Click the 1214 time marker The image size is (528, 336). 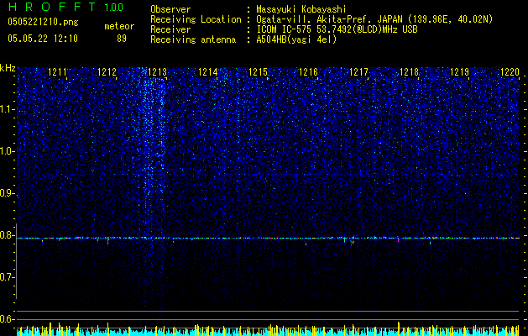click(x=208, y=71)
